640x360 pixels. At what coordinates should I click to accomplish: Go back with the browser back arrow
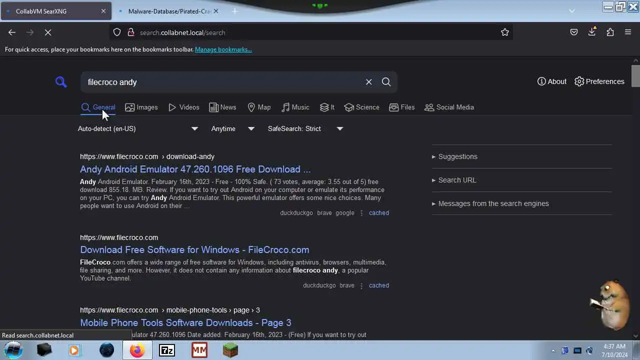12,32
